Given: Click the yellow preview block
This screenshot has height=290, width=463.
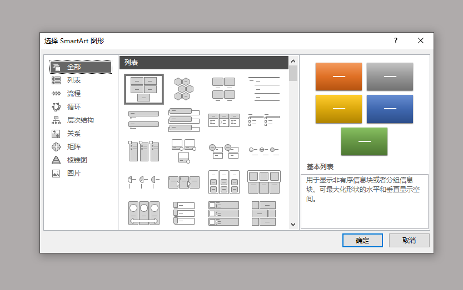Looking at the screenshot, I should (338, 109).
